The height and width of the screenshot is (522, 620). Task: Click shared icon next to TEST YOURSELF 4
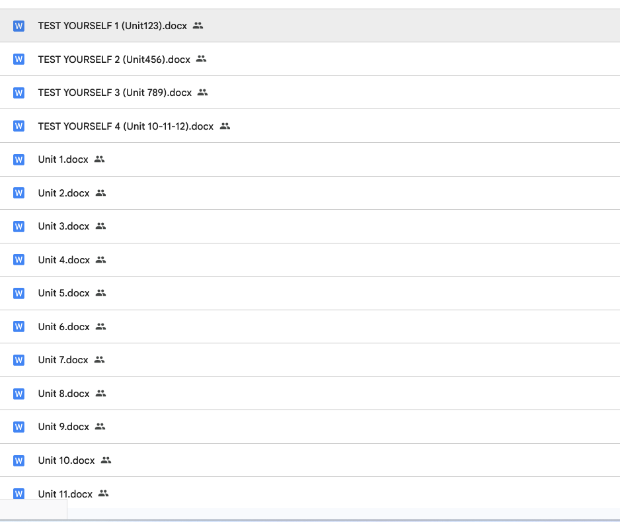point(225,126)
